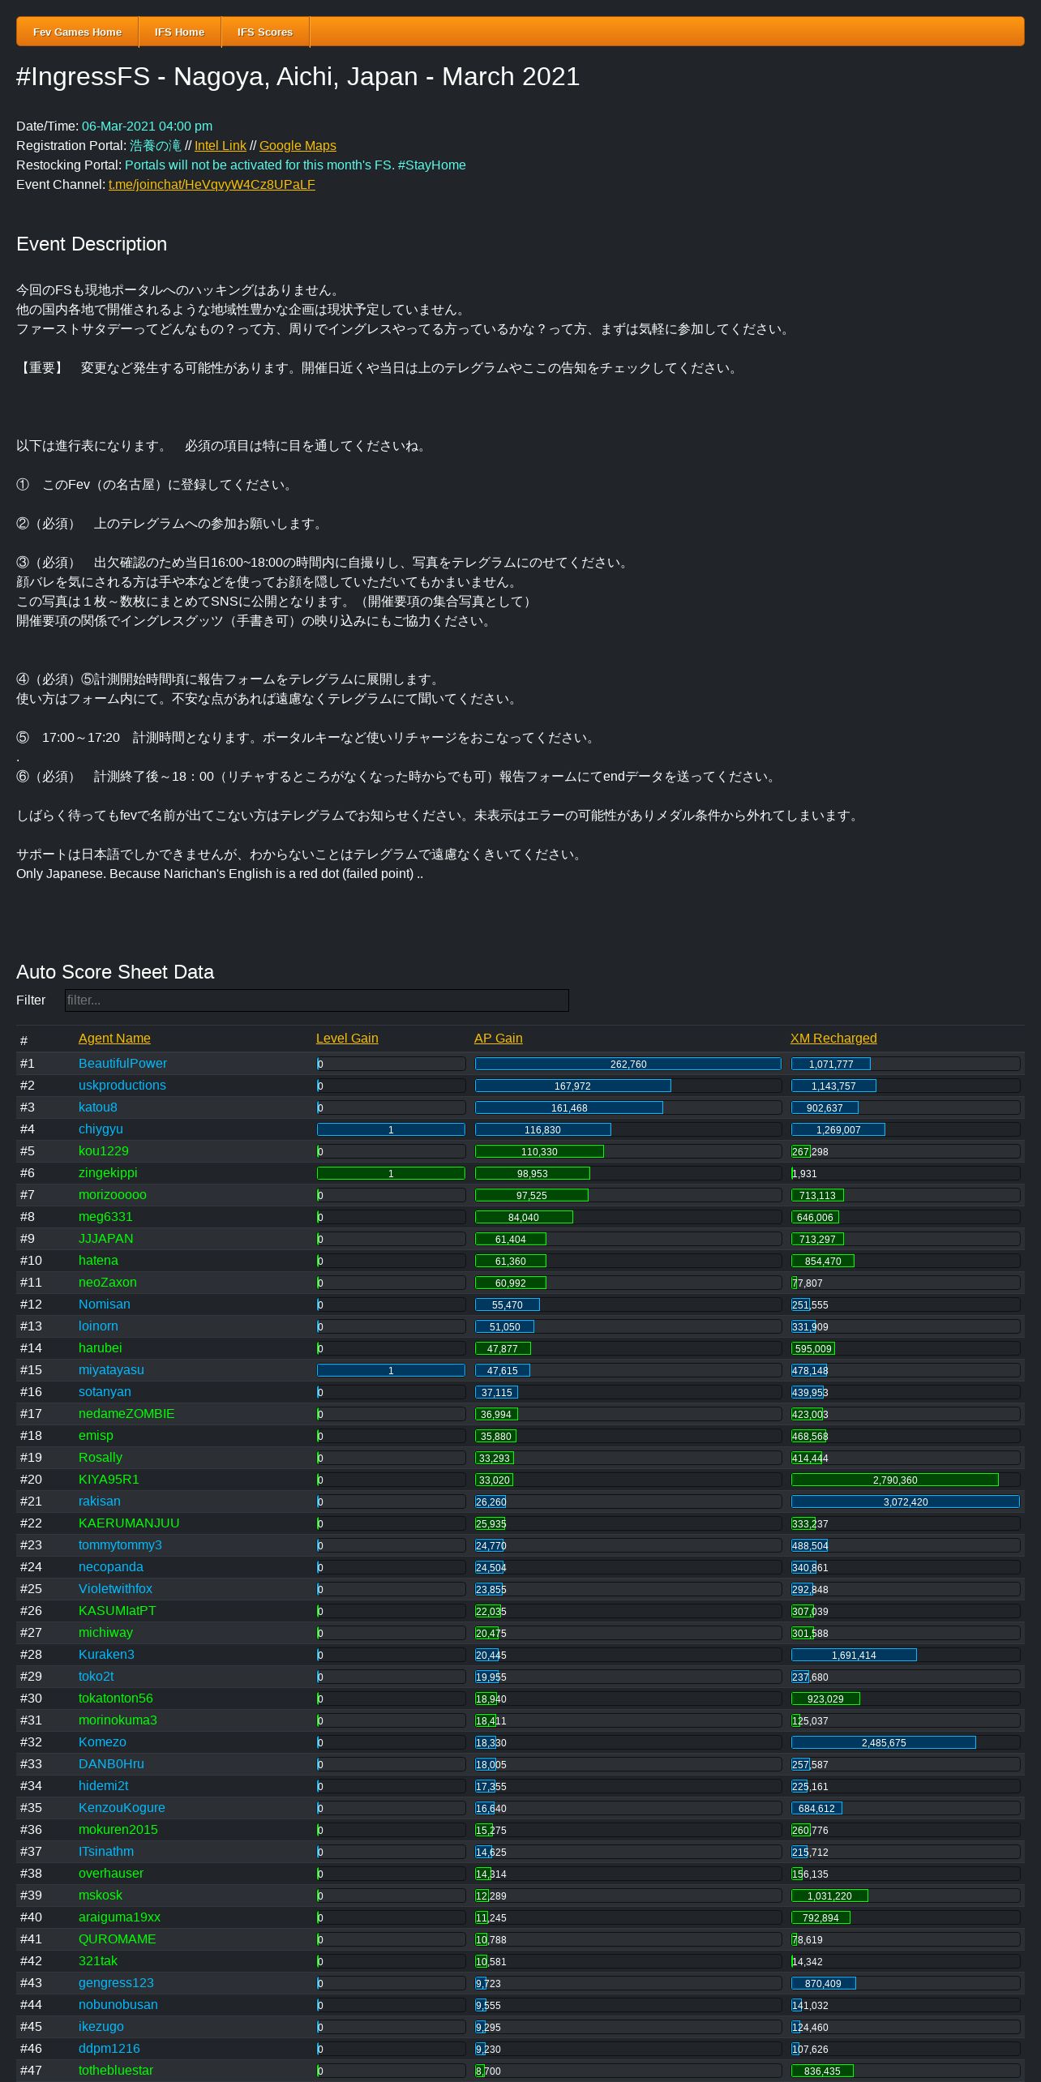Viewport: 1041px width, 2082px height.
Task: Open IFS Scores navigation tab
Action: click(x=264, y=32)
